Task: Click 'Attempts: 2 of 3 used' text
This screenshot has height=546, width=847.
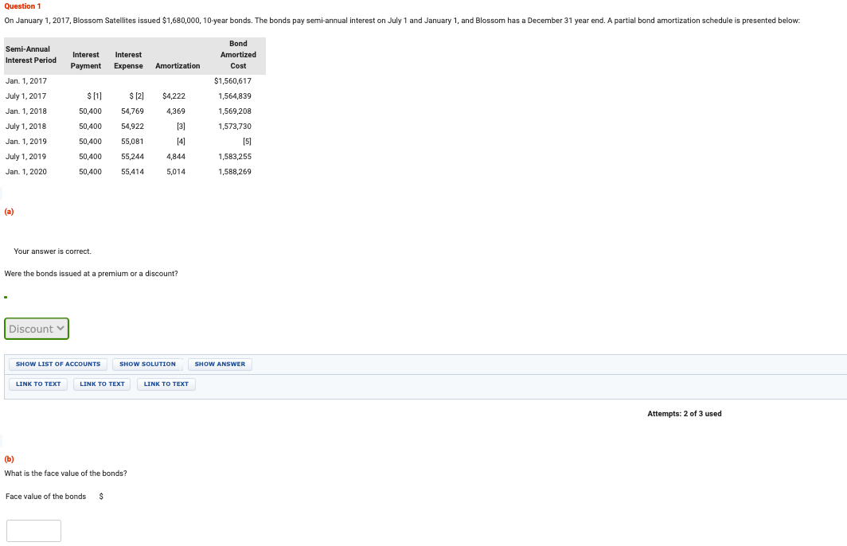Action: click(685, 414)
